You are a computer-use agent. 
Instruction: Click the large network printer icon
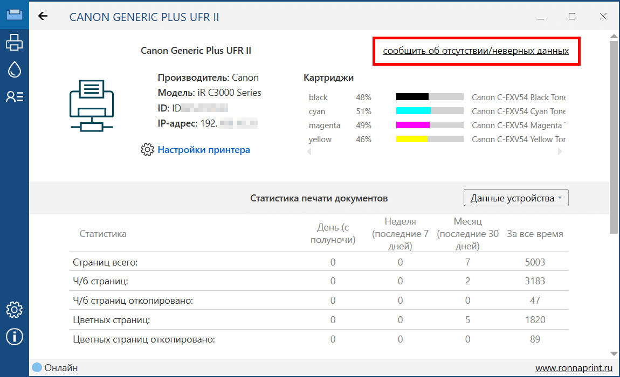(x=92, y=106)
